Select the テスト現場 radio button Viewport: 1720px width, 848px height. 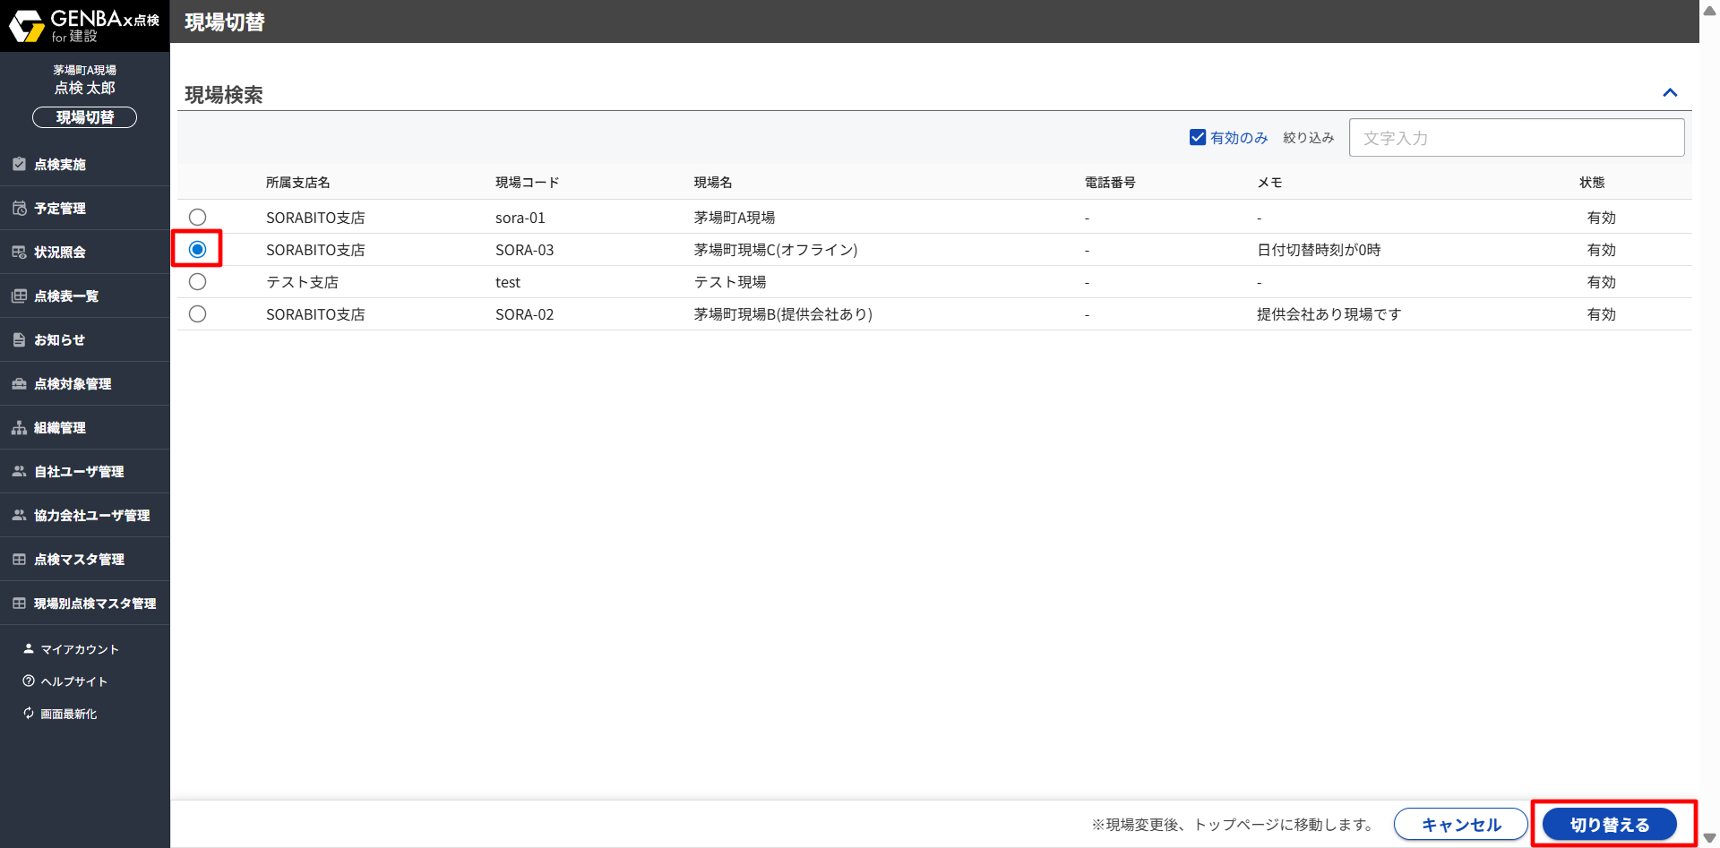(197, 282)
